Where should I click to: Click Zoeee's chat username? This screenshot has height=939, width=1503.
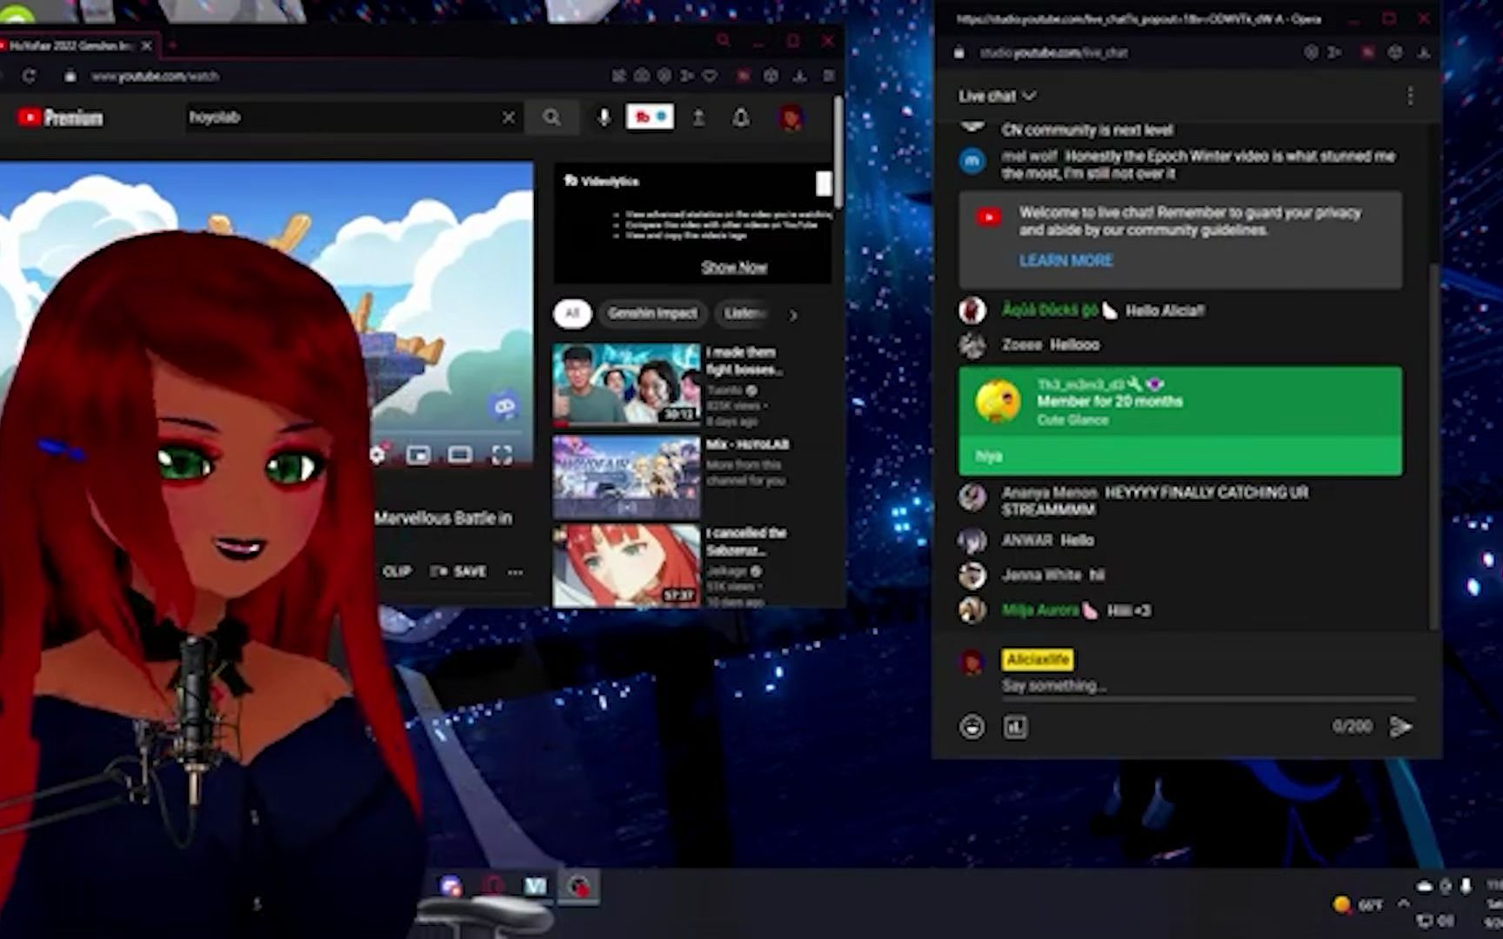coord(1021,344)
